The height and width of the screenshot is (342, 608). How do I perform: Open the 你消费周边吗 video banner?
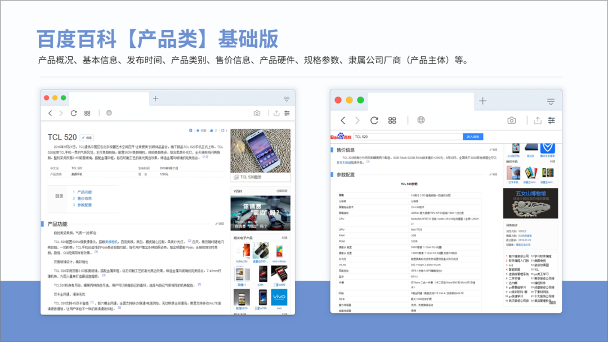[261, 213]
